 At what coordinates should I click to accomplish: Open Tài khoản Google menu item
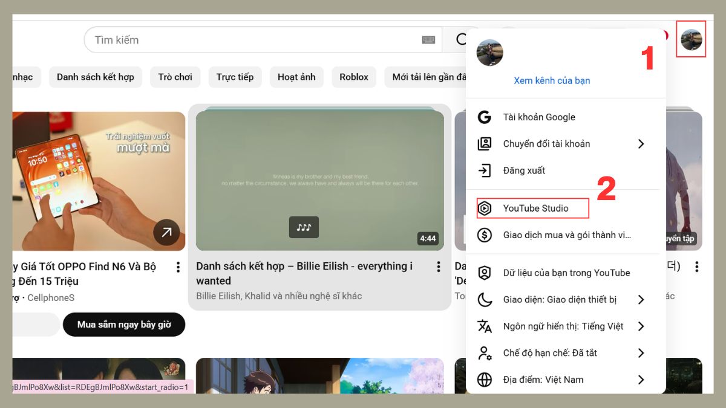[566, 117]
